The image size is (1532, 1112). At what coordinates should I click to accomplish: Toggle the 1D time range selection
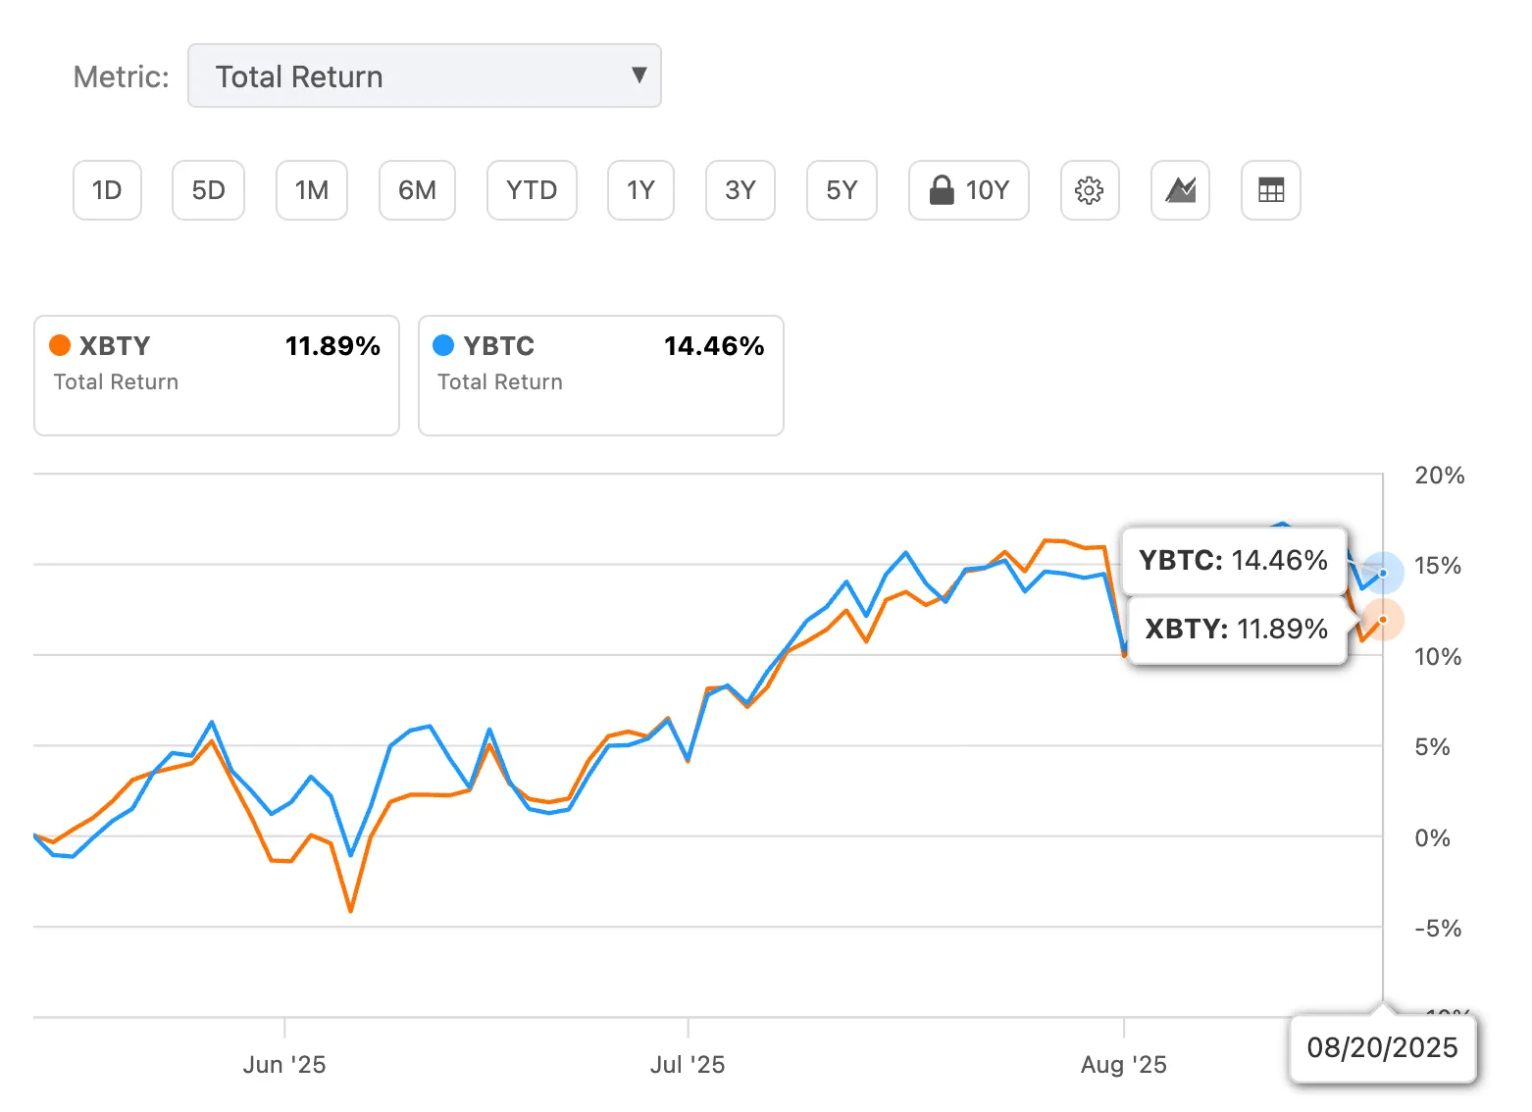[x=107, y=190]
